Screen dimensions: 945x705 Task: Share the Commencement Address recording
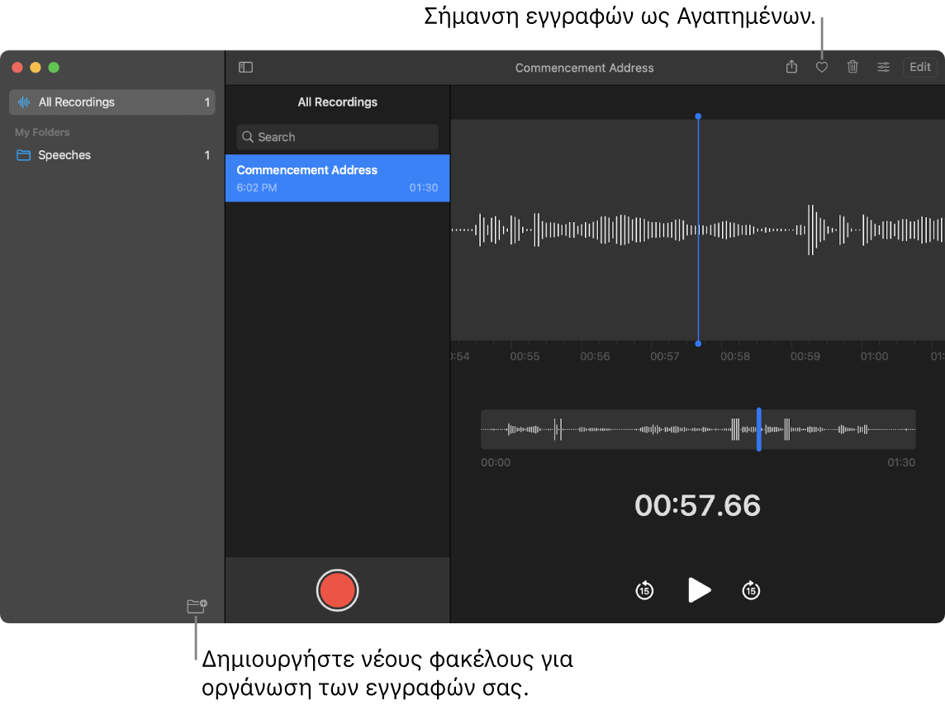791,67
